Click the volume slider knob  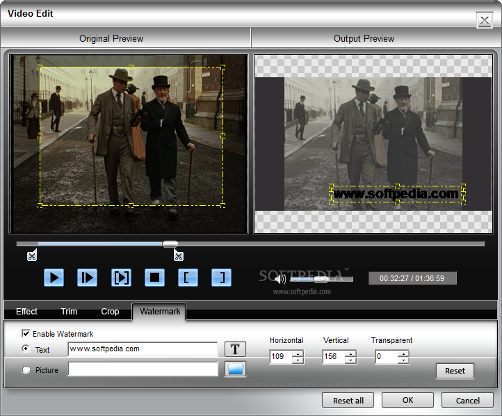point(321,279)
